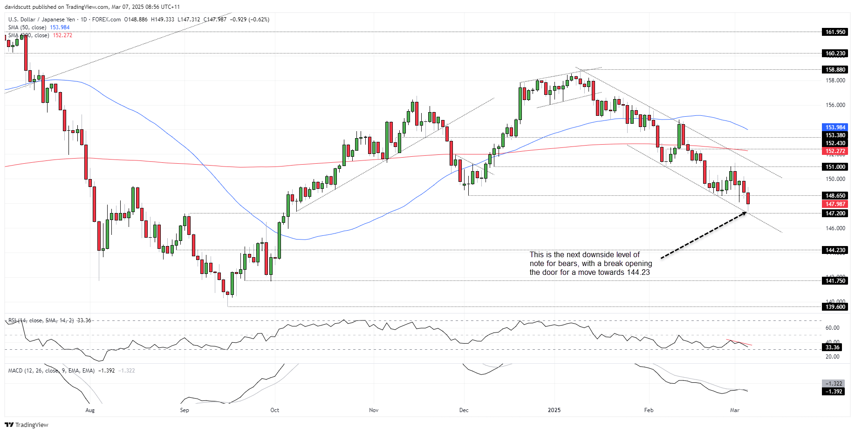Click the Oct label on the time axis
This screenshot has width=855, height=433.
(275, 410)
